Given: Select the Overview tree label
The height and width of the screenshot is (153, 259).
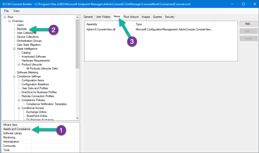Looking at the screenshot, I should (18, 21).
